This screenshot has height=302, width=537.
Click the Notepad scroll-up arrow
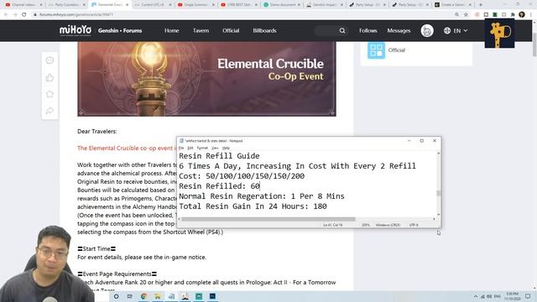[x=438, y=154]
